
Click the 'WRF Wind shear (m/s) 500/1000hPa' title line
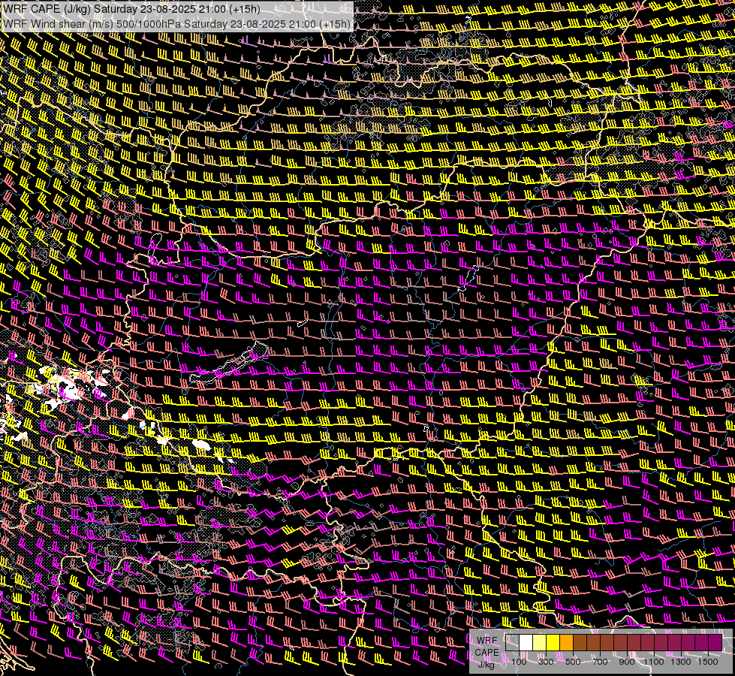tap(176, 24)
